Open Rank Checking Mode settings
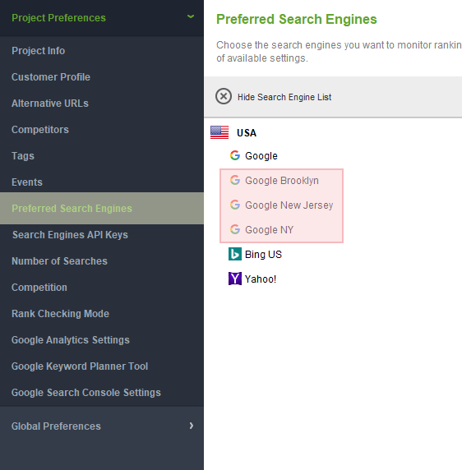Screen dimensions: 462x470 [x=60, y=314]
